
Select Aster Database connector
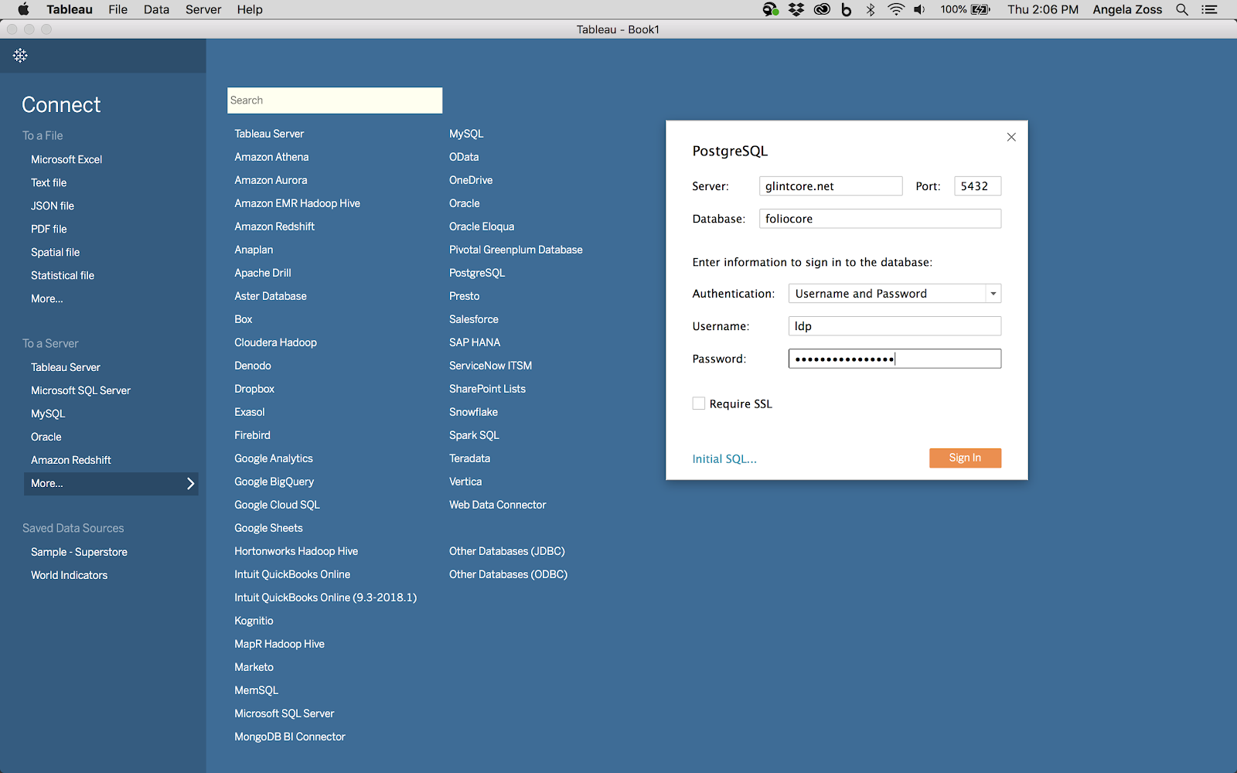coord(271,296)
